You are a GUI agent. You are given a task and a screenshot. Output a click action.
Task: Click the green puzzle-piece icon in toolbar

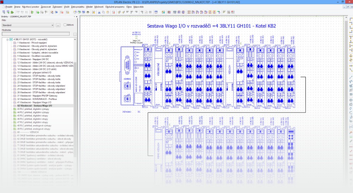(12, 12)
